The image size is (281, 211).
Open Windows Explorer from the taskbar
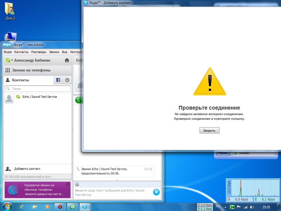point(35,207)
